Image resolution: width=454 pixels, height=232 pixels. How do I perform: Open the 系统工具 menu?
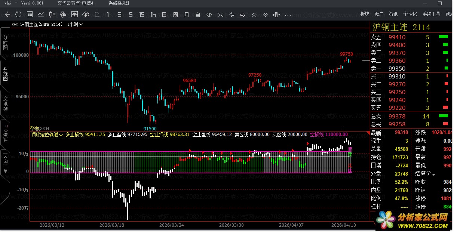coord(431,14)
